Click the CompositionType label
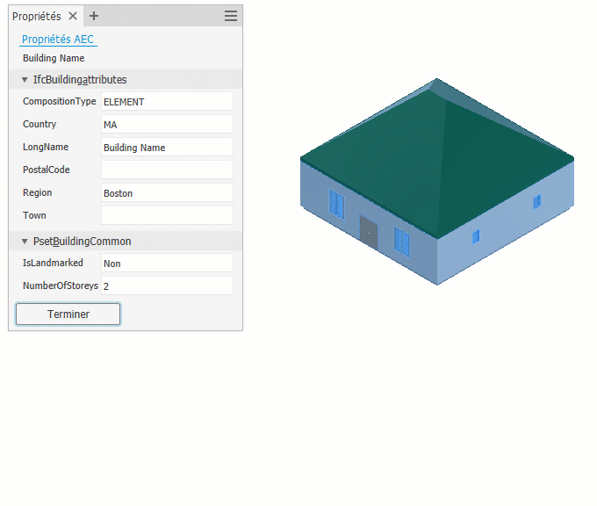Screen dimensions: 597x506 [x=60, y=101]
